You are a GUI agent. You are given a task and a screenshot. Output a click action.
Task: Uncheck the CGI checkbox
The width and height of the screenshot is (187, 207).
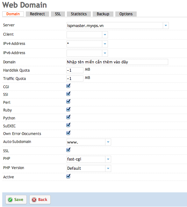[x=68, y=86]
